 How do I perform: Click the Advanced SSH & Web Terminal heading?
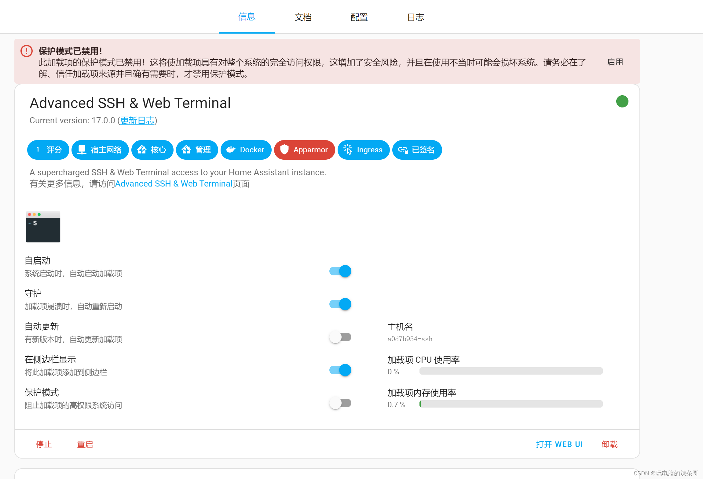[130, 103]
